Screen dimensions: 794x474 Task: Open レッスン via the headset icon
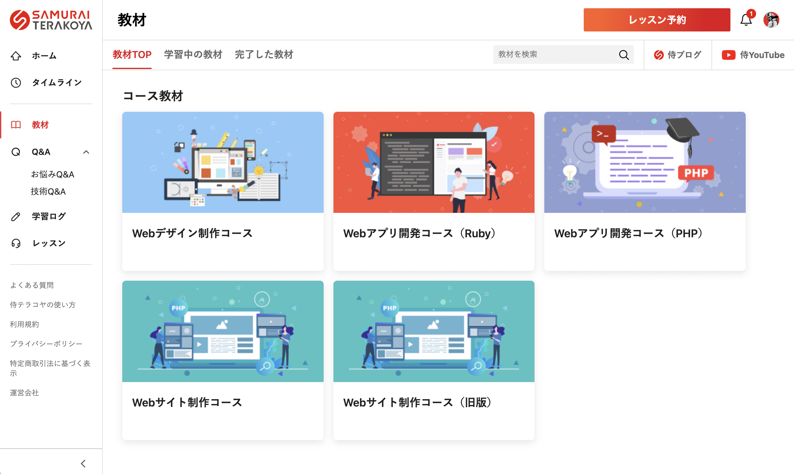click(16, 243)
